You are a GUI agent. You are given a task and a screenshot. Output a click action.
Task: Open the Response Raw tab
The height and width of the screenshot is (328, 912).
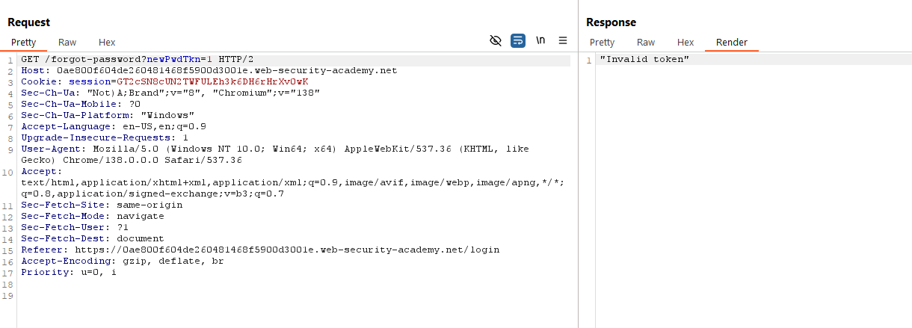[x=646, y=43]
